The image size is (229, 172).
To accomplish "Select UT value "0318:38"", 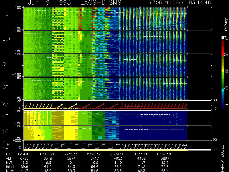I will 47,154.
